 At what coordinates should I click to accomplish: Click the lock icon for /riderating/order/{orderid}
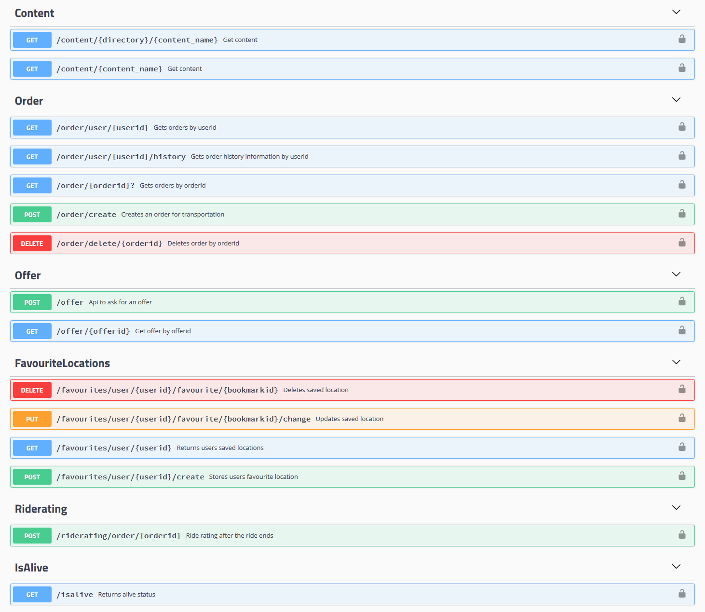682,535
